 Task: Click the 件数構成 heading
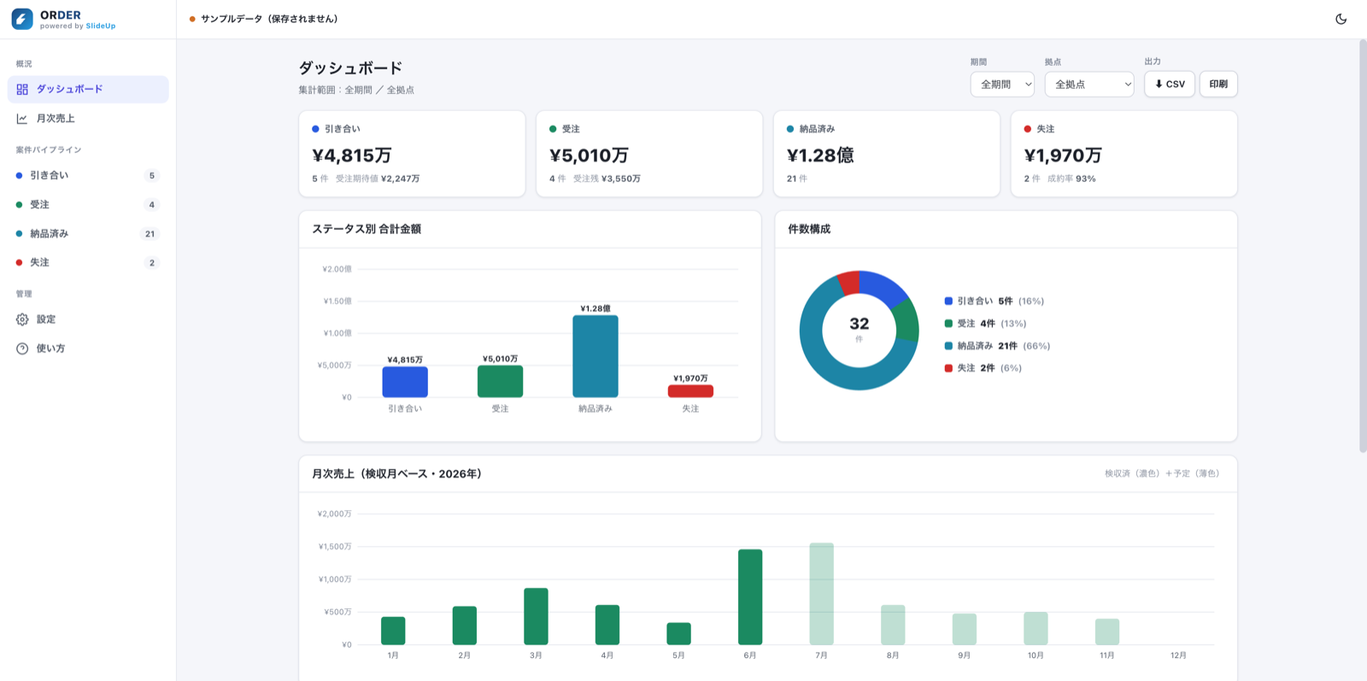809,229
